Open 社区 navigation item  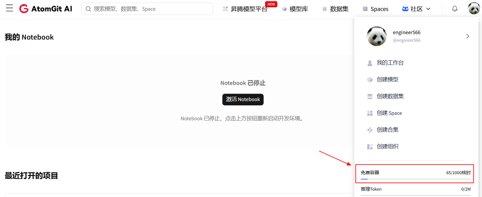(416, 9)
